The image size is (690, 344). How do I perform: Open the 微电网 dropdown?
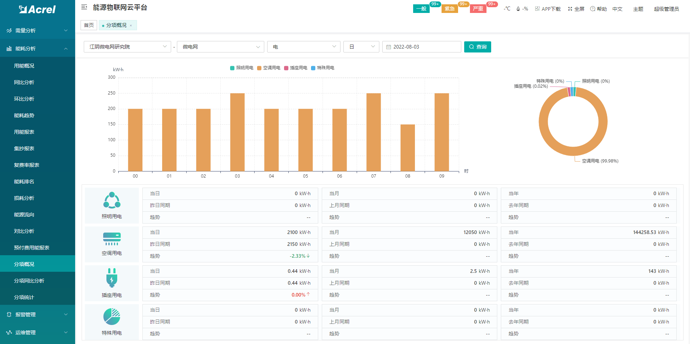pos(220,47)
